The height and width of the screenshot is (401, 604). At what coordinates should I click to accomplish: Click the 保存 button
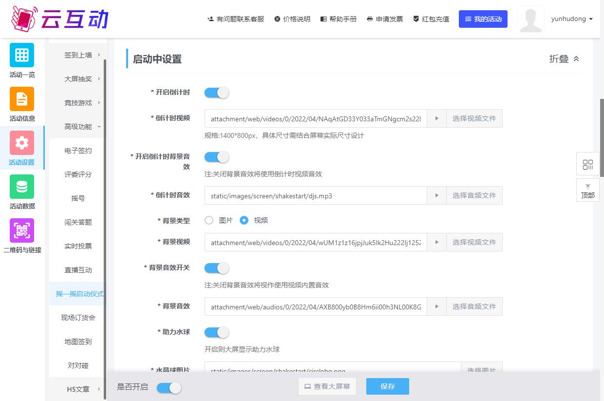point(387,386)
